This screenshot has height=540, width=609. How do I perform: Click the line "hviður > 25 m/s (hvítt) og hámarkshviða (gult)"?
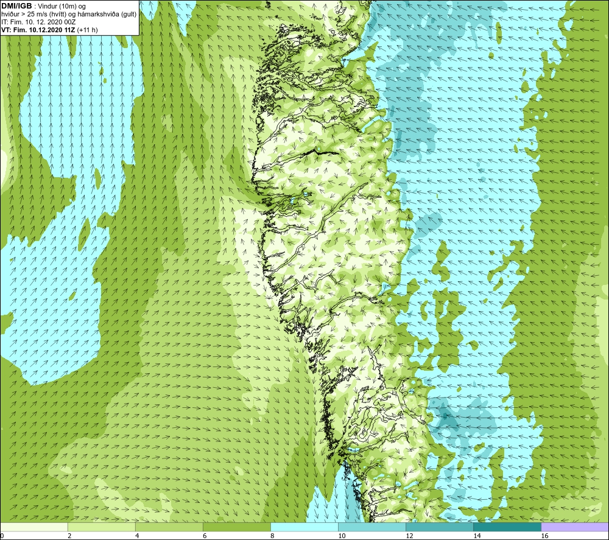pyautogui.click(x=69, y=15)
